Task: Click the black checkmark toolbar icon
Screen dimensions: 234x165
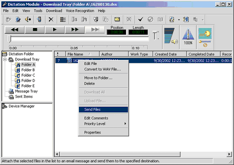Action: pyautogui.click(x=140, y=20)
